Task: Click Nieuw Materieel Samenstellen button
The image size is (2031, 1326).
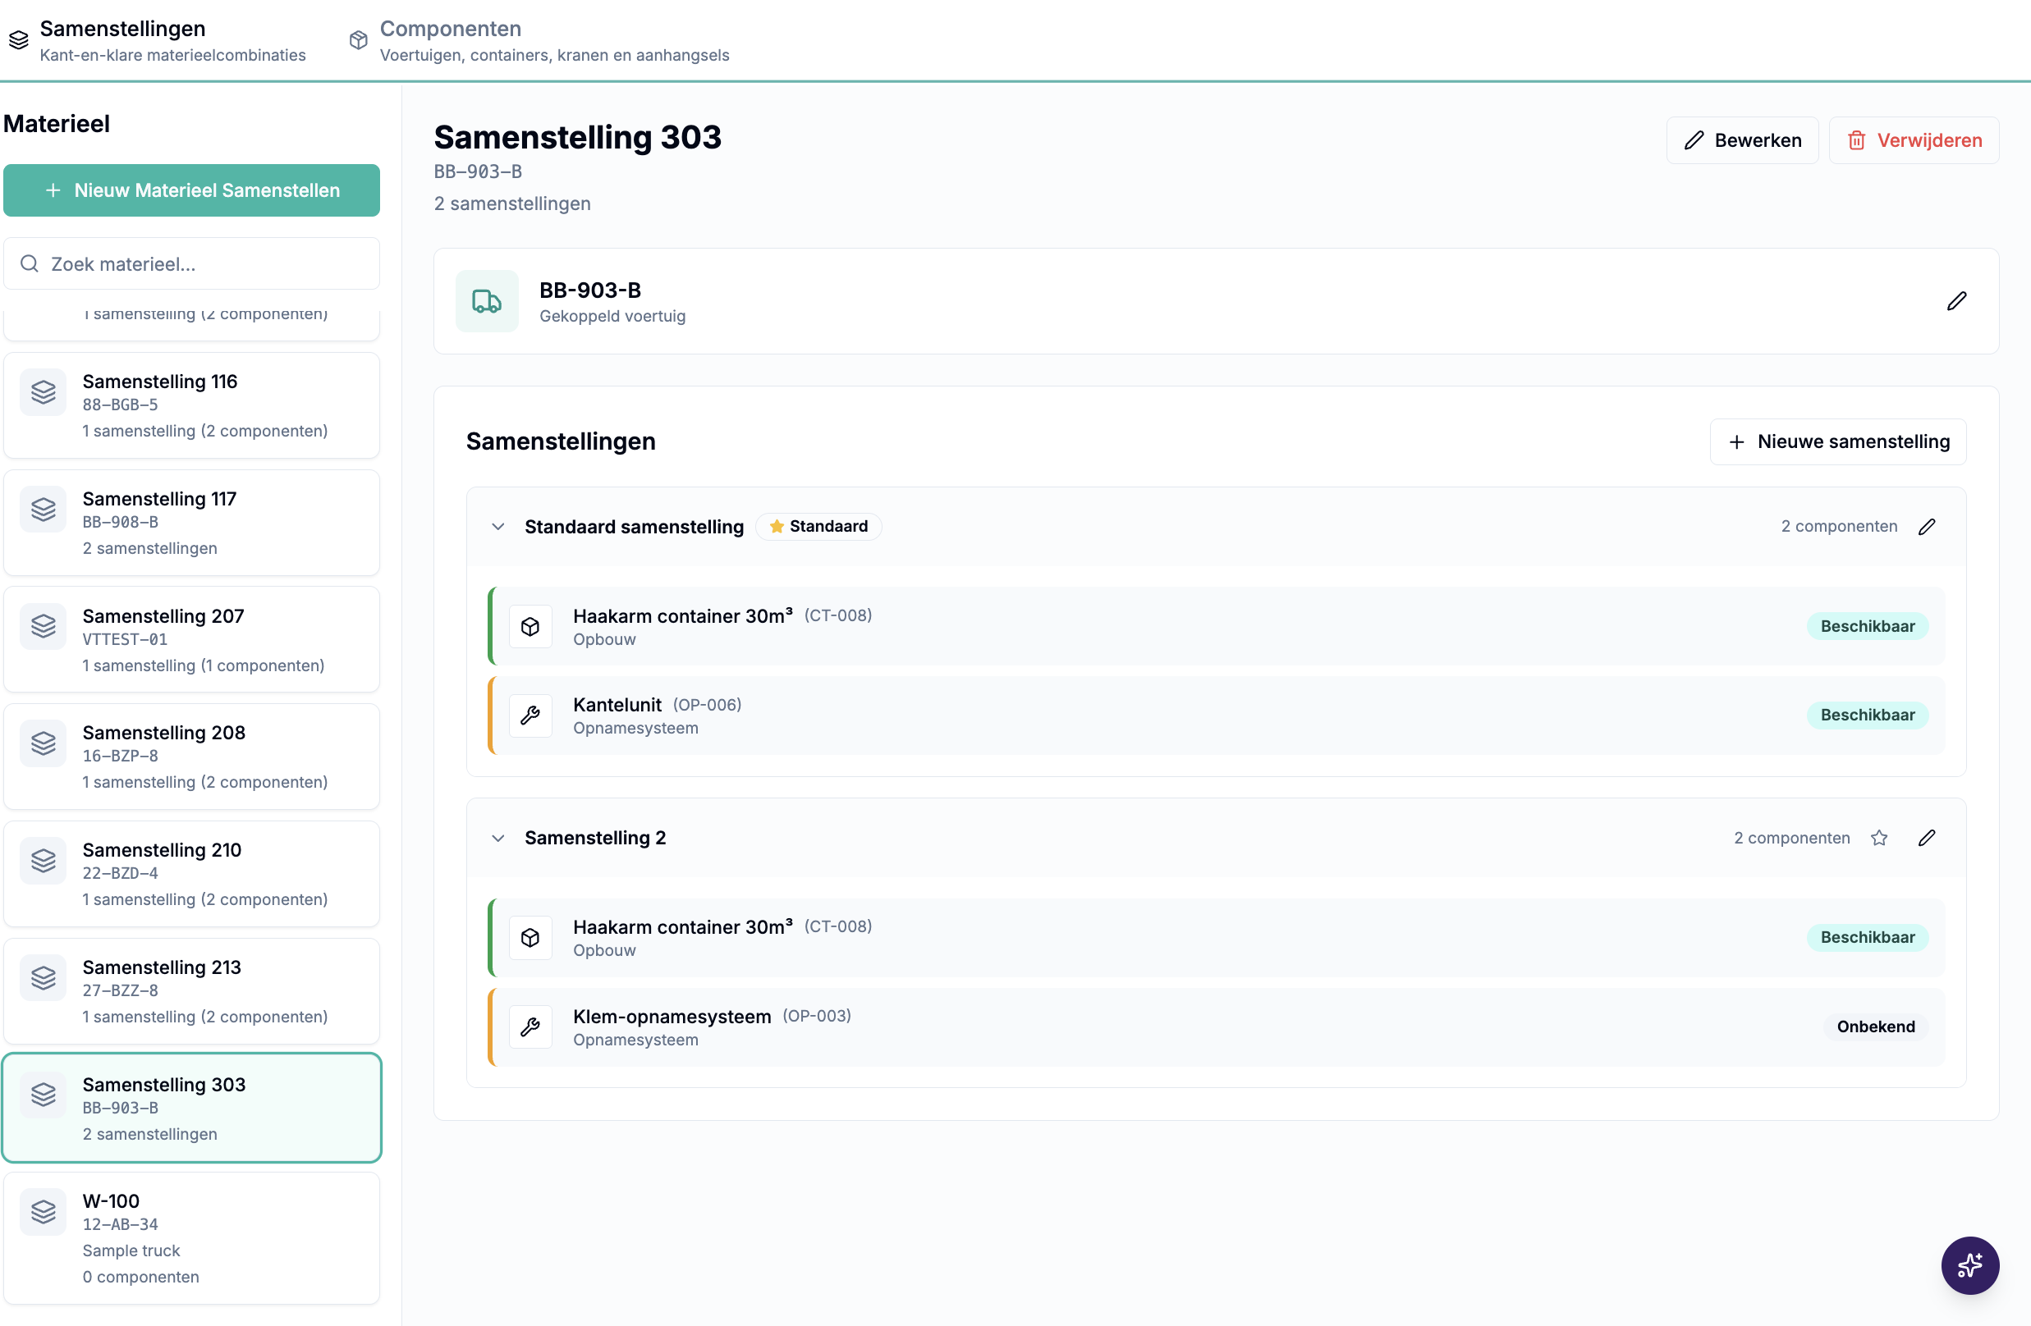Action: click(191, 190)
